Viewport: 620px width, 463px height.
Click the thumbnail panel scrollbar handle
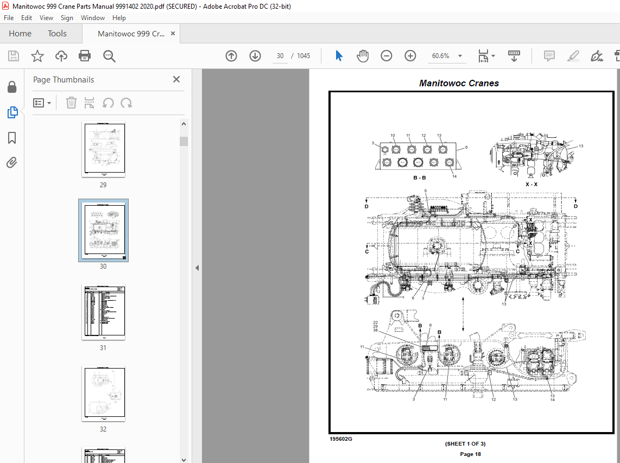pyautogui.click(x=184, y=142)
